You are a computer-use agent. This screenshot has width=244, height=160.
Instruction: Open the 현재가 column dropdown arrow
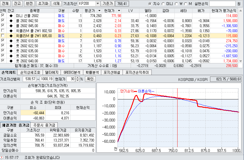tap(119, 11)
